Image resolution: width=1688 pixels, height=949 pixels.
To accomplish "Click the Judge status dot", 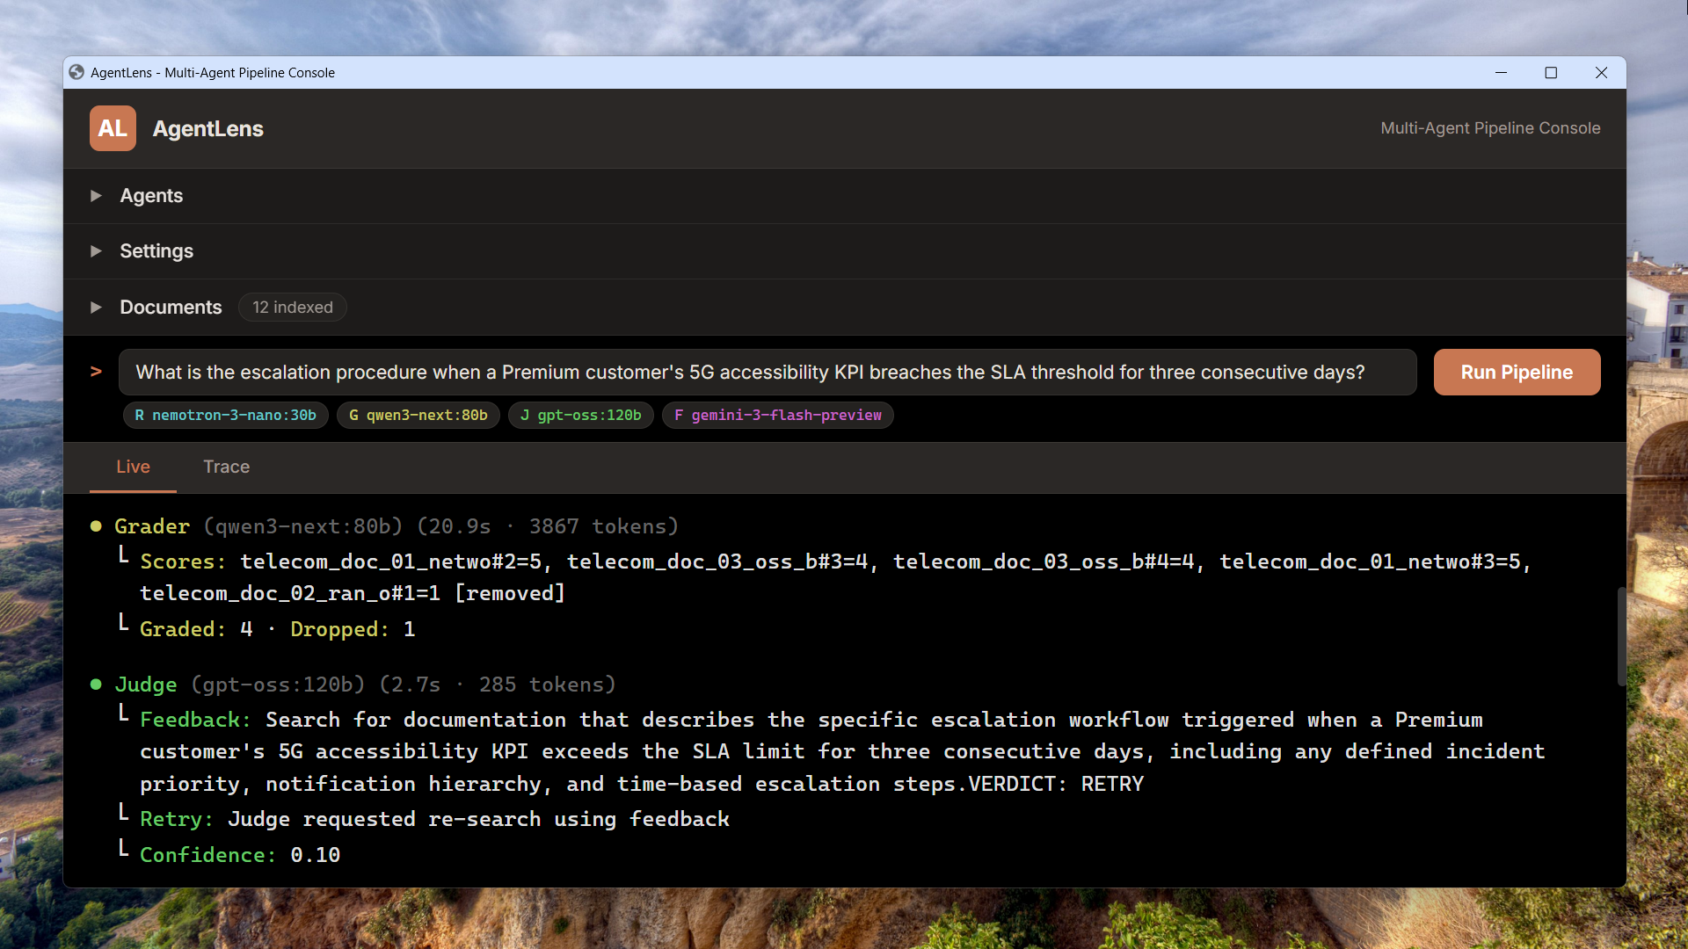I will (96, 685).
